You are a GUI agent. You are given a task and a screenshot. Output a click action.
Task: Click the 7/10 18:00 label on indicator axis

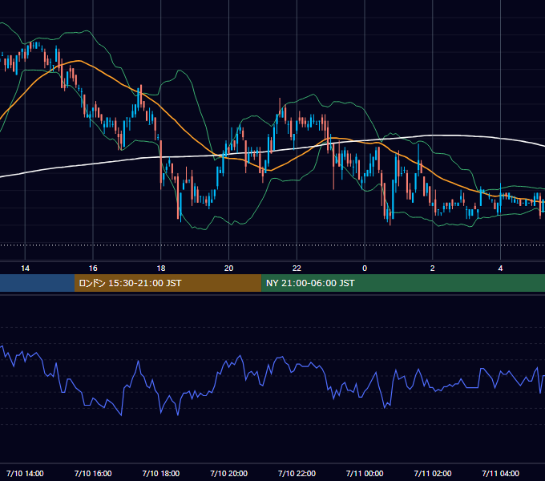(x=161, y=473)
